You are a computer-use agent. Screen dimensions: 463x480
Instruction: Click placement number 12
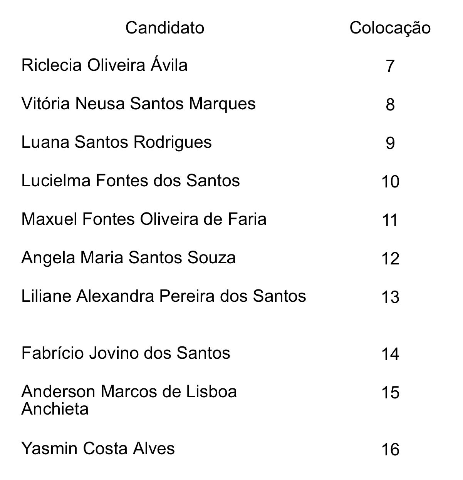(x=390, y=259)
